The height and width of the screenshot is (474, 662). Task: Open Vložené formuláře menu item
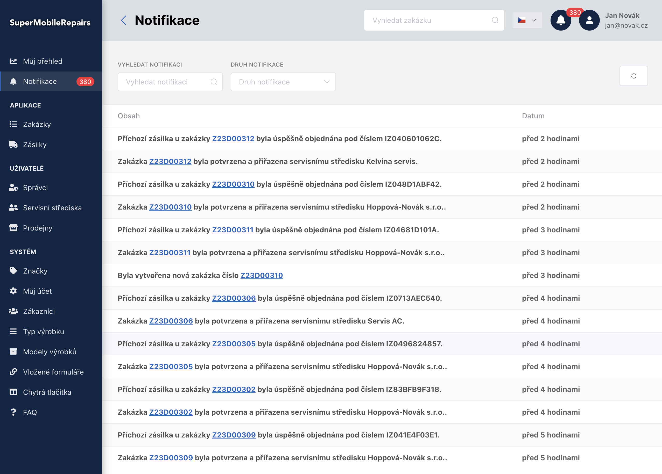51,372
